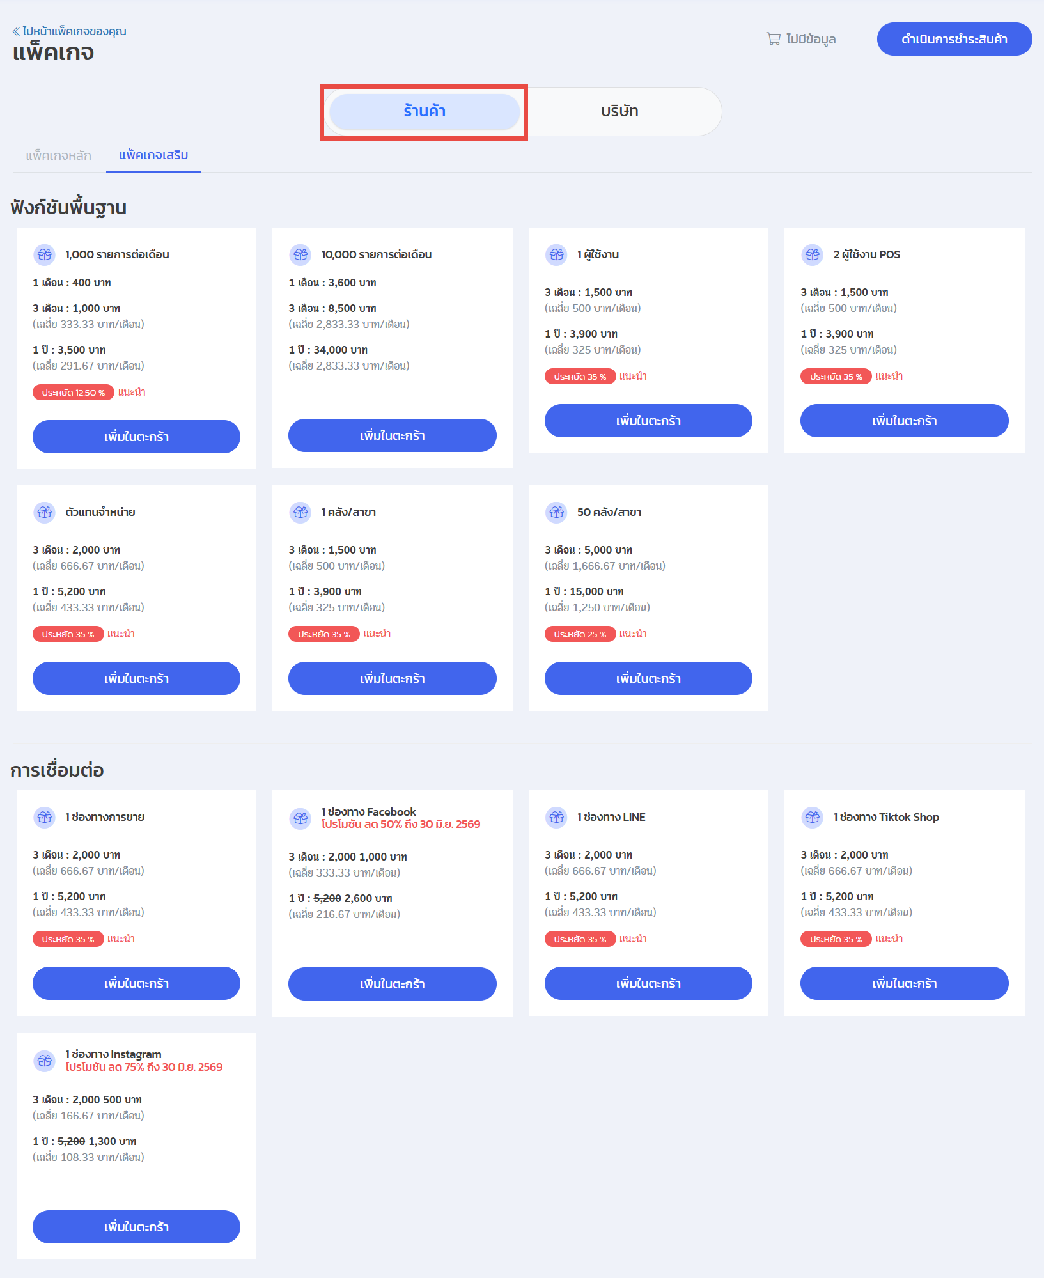Switch to บริษัท package type

619,111
